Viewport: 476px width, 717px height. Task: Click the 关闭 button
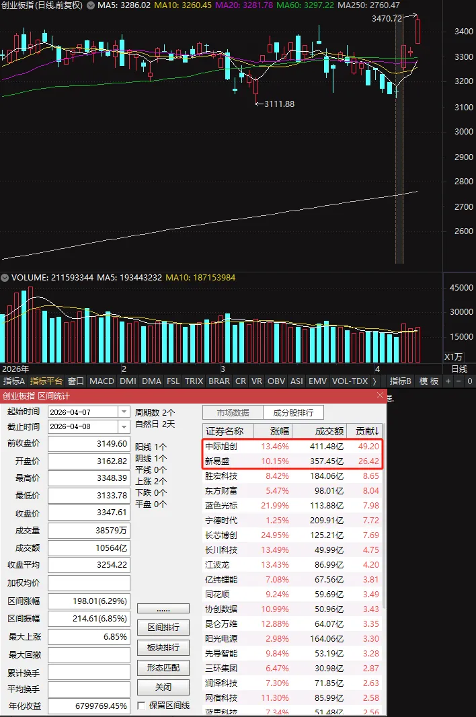click(163, 687)
